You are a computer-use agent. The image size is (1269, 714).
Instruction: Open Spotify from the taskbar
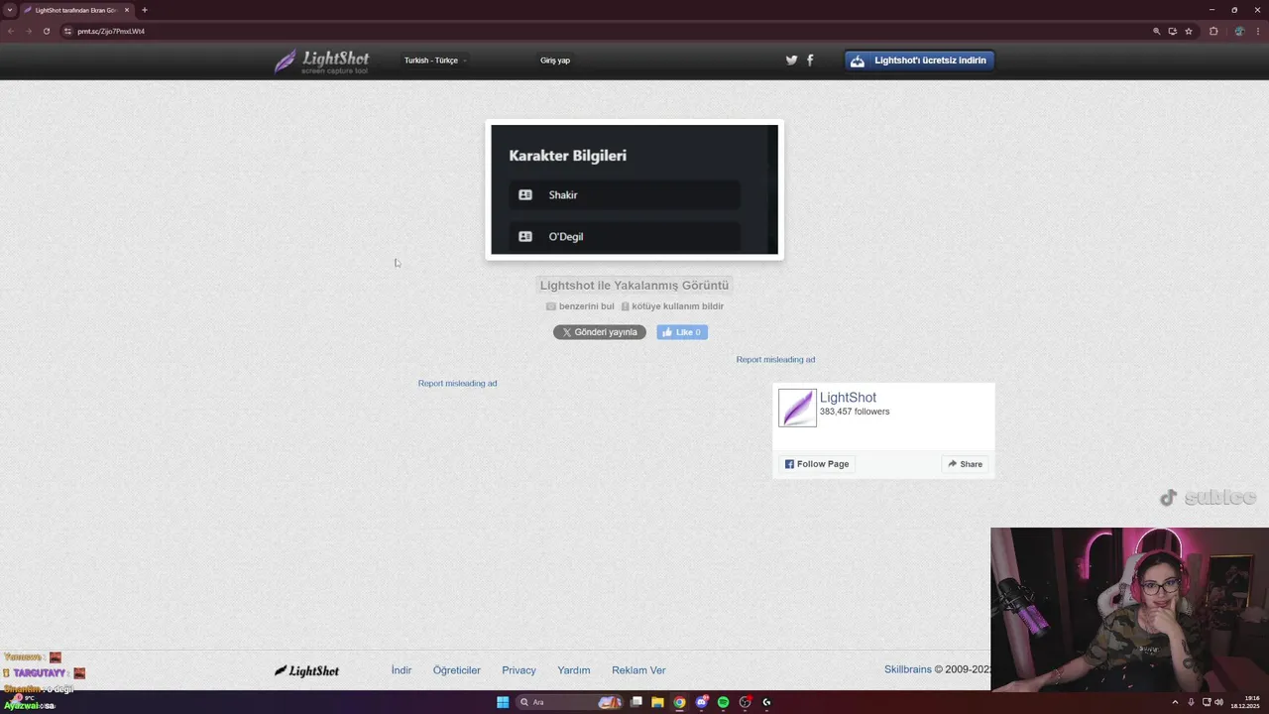point(723,702)
